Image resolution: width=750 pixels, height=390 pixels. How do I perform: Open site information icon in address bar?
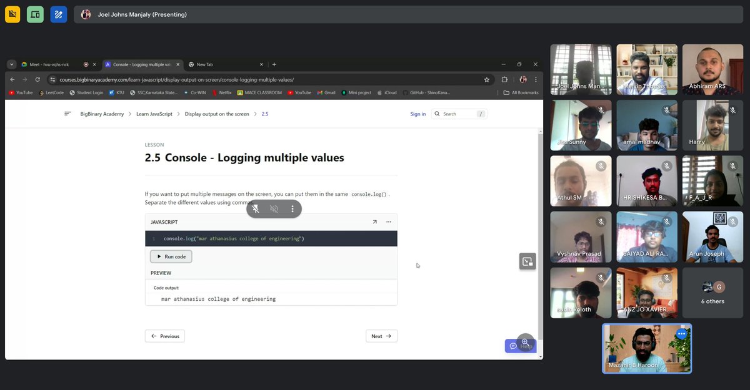pos(53,79)
